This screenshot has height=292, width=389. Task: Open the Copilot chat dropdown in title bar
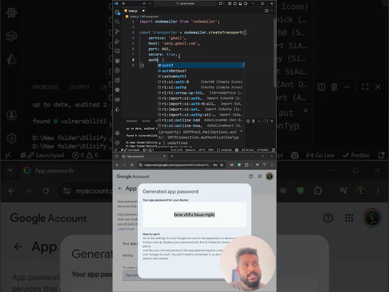(x=221, y=4)
